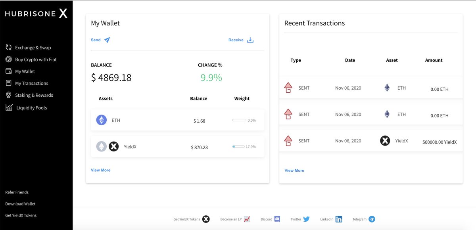
Task: Click the Date column header in transactions
Action: (x=350, y=60)
